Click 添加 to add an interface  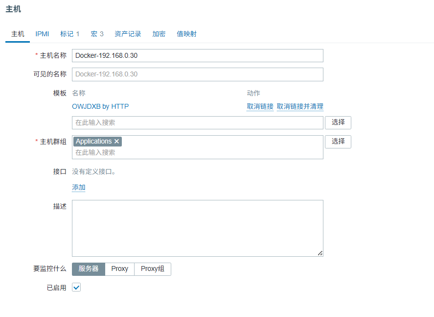click(x=79, y=188)
